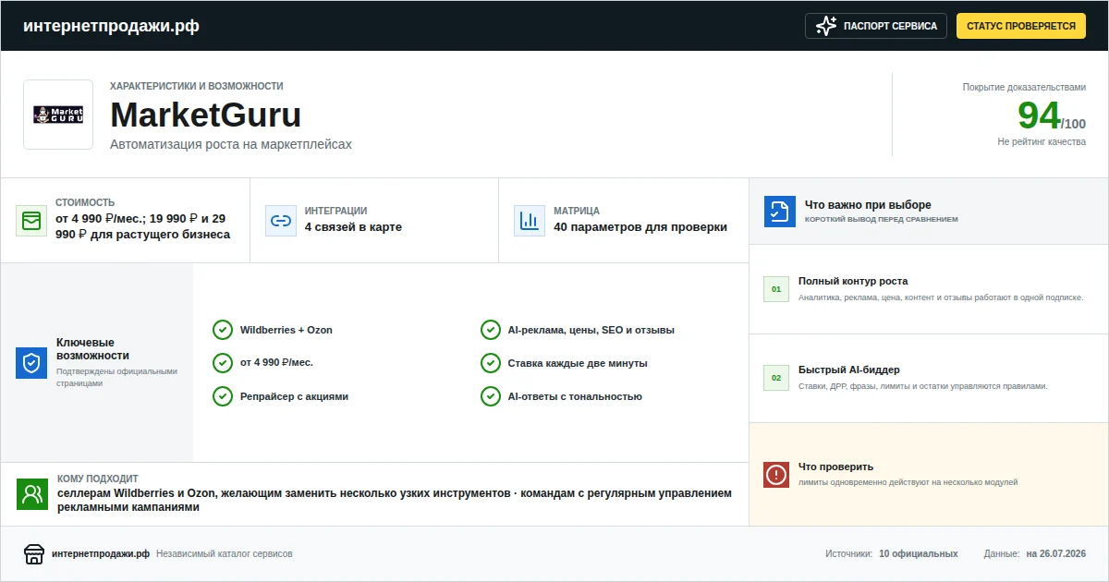This screenshot has height=582, width=1109.
Task: Click the footer интернетпродажи.рф link
Action: (x=101, y=554)
